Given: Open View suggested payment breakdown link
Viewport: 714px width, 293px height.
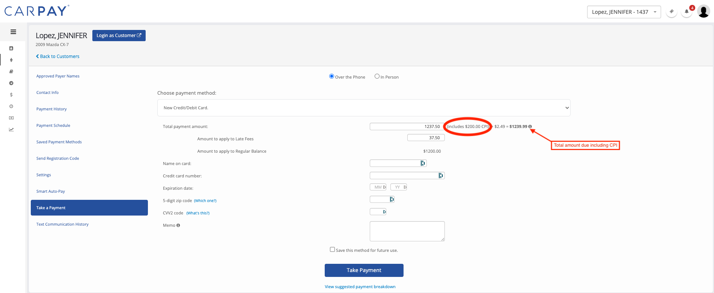Looking at the screenshot, I should [x=360, y=287].
